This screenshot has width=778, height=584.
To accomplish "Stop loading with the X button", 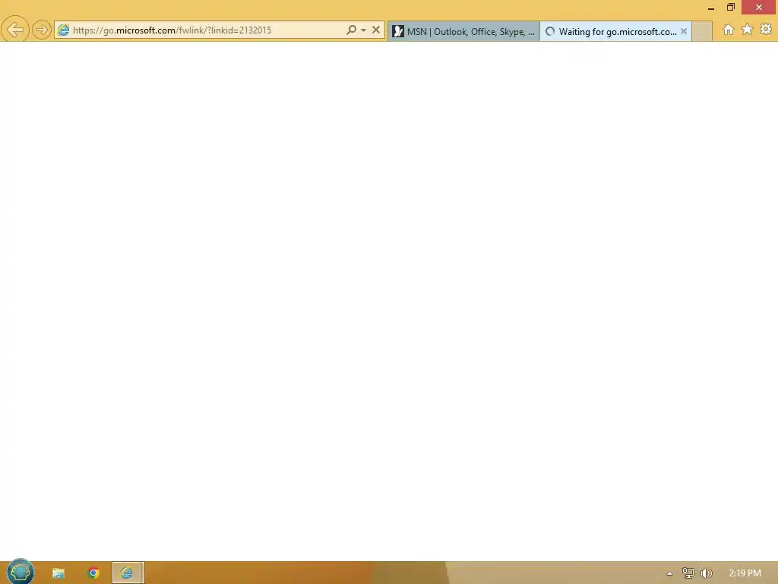I will click(376, 30).
